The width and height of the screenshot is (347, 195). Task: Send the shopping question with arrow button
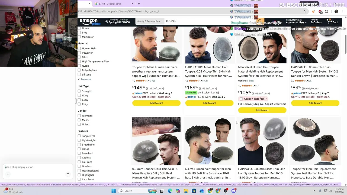(68, 174)
